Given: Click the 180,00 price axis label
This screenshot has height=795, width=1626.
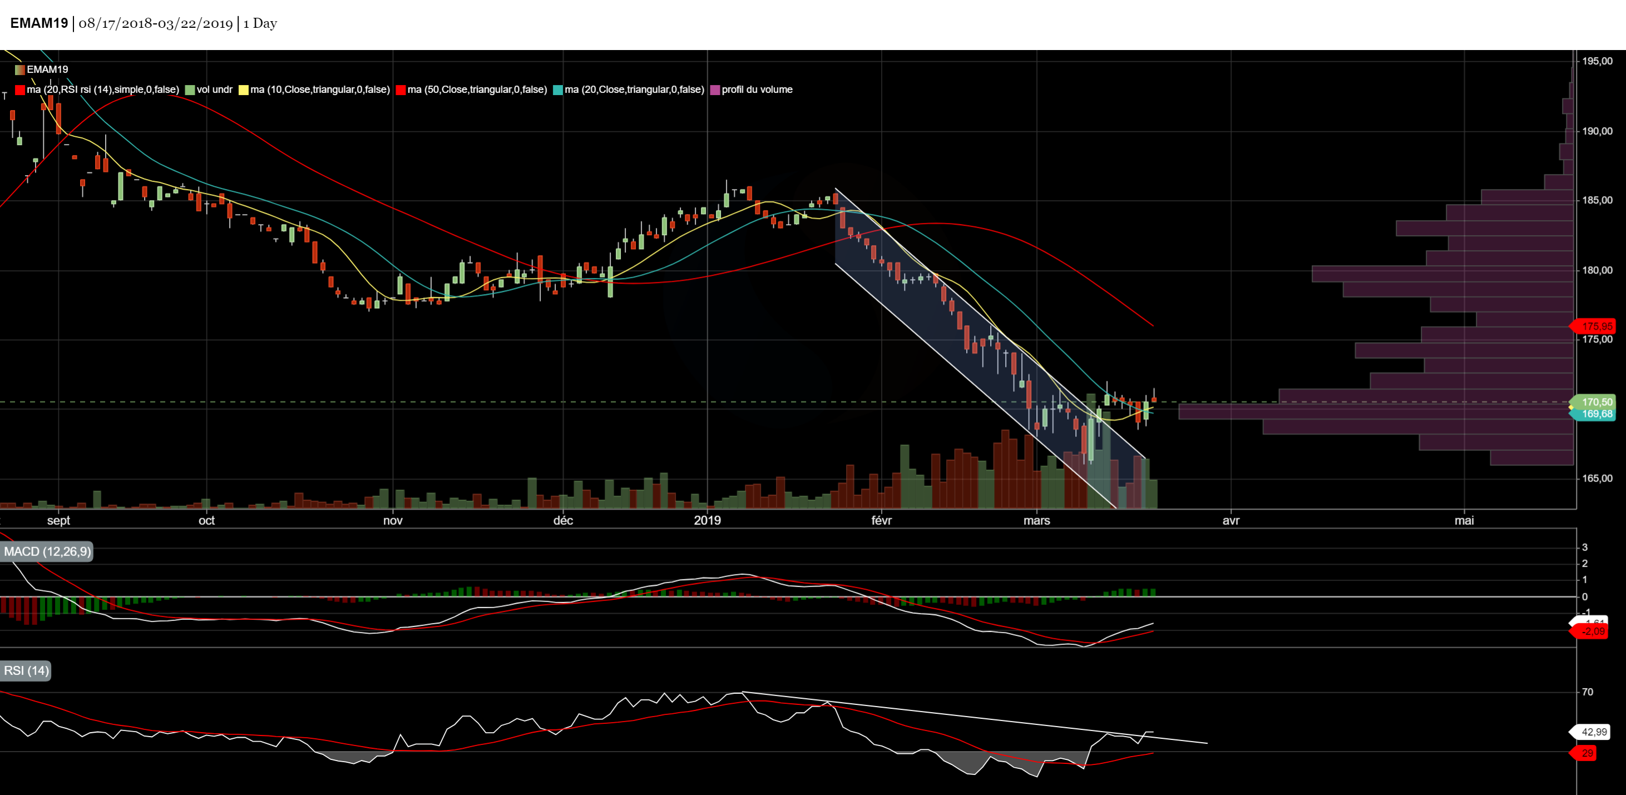Looking at the screenshot, I should [1597, 270].
